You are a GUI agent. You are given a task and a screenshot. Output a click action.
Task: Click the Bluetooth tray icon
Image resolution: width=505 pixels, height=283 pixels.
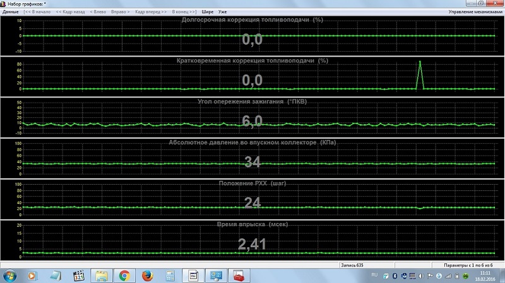coord(394,275)
